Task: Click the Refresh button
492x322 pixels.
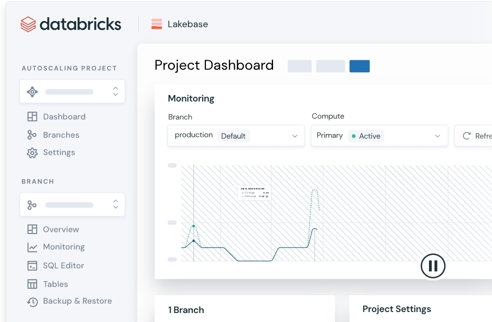Action: point(476,136)
